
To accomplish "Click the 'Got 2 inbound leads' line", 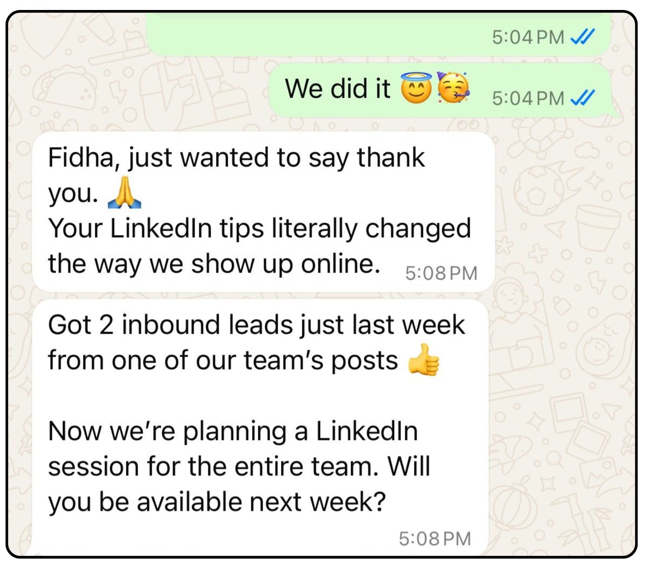I will pos(256,324).
